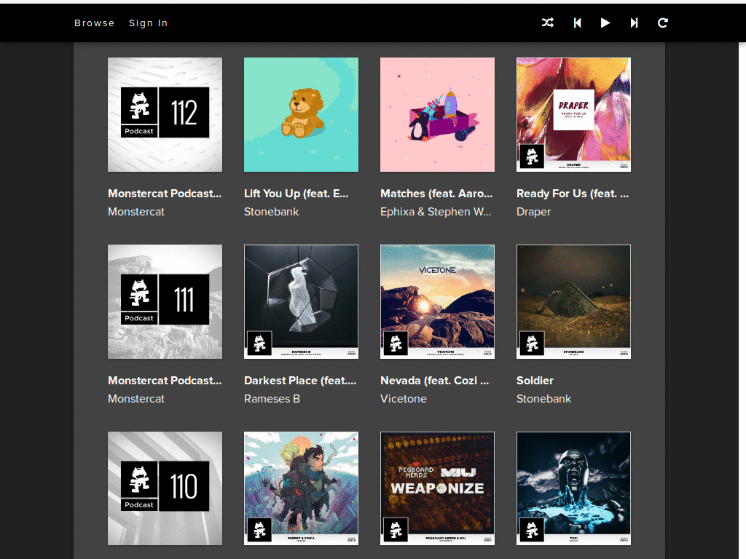Open artist Ephixa & Stephen W...
Screen dimensions: 746x559
pyautogui.click(x=436, y=212)
